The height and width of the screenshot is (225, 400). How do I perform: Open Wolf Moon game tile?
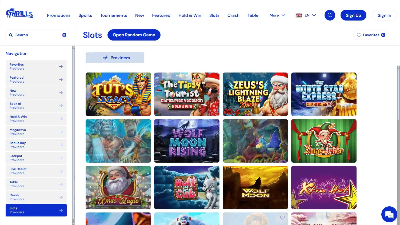255,187
